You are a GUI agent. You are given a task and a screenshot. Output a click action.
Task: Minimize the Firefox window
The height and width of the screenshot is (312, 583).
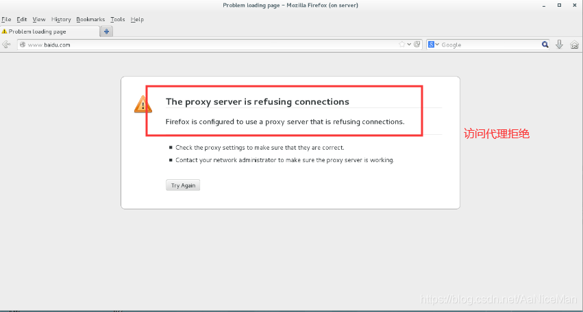tap(543, 5)
